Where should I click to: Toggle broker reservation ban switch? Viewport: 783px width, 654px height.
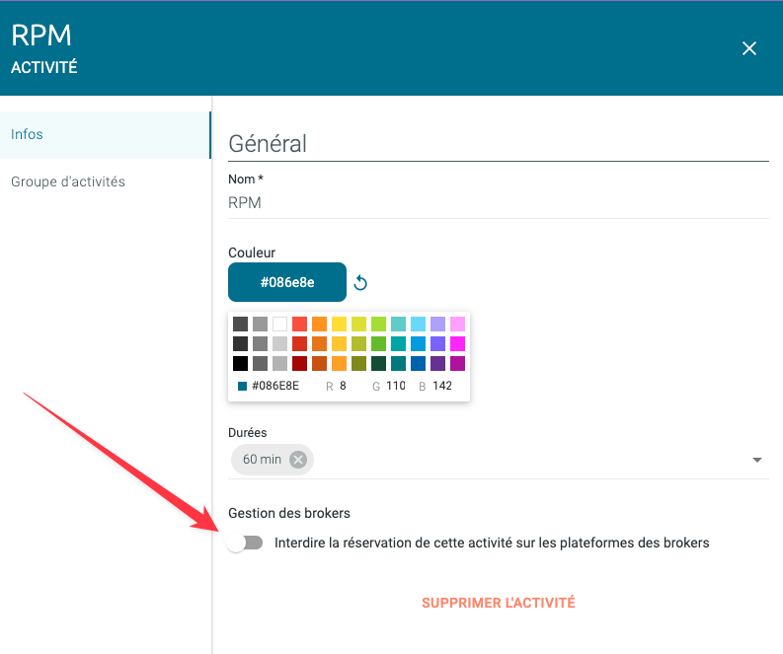[245, 543]
